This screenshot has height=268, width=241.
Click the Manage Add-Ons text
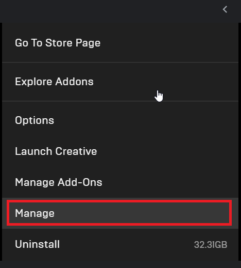tap(59, 182)
